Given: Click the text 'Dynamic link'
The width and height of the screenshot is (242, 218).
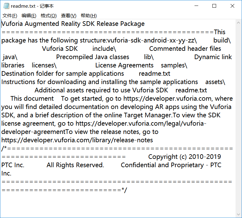Looking at the screenshot, I should pyautogui.click(x=213, y=57).
